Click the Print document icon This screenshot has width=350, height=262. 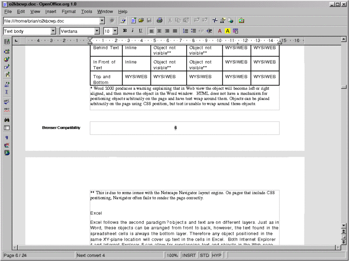point(160,21)
